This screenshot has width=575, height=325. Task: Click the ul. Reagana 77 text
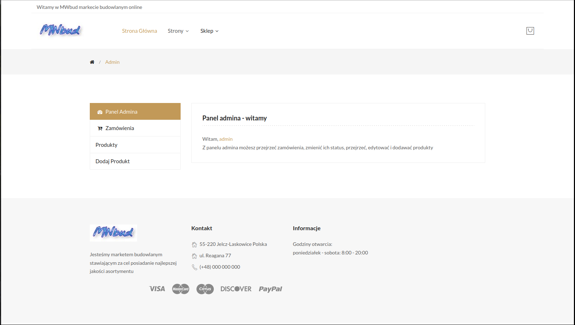click(215, 256)
